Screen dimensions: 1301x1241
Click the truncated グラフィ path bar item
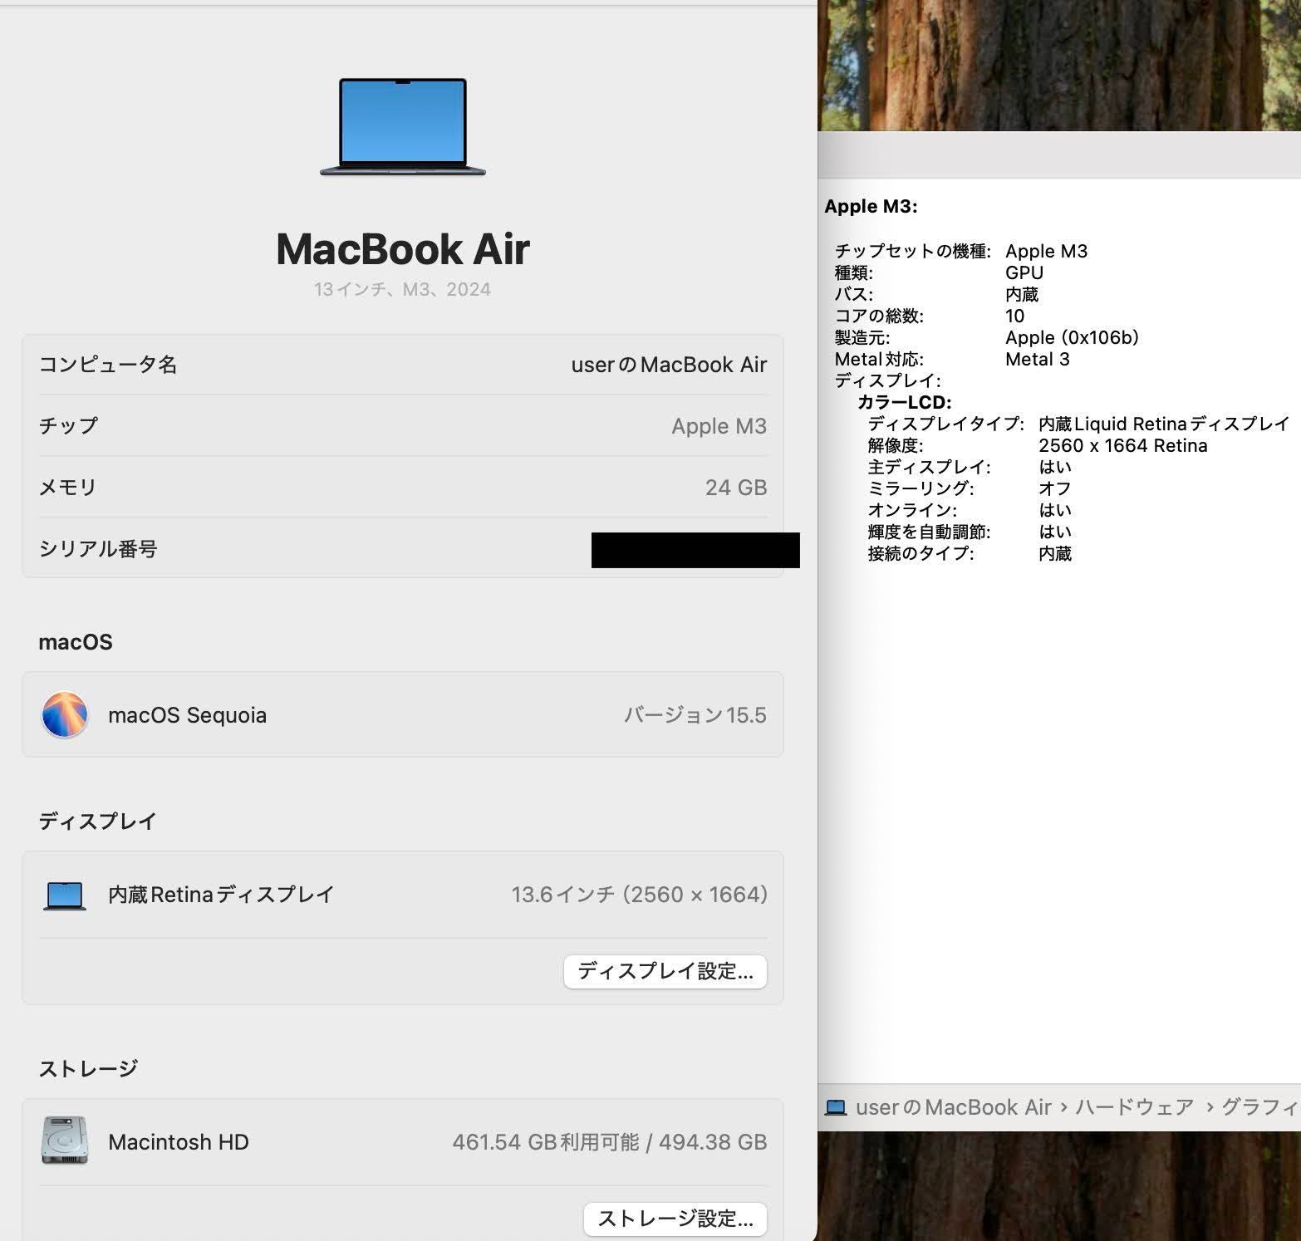[x=1259, y=1107]
